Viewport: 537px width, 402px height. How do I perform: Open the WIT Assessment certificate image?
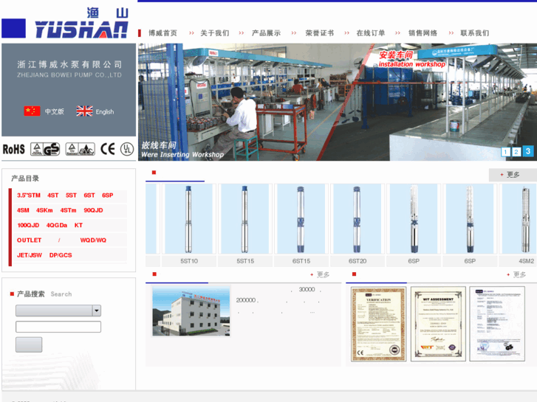pos(438,324)
